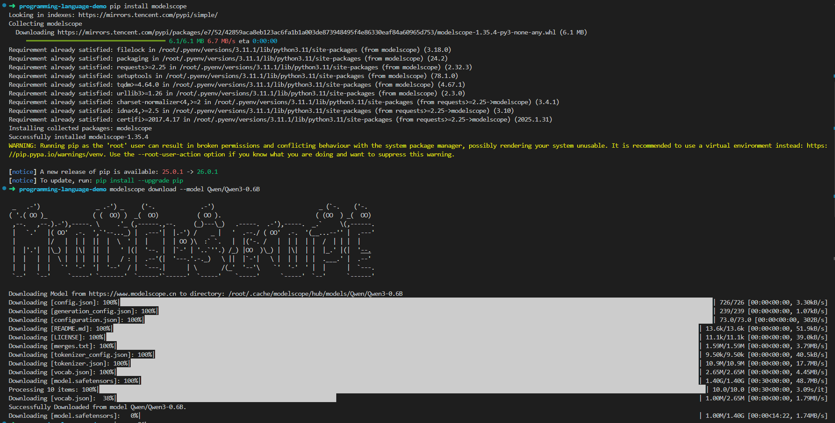Click 'Collecting modelscope' line

click(x=45, y=24)
